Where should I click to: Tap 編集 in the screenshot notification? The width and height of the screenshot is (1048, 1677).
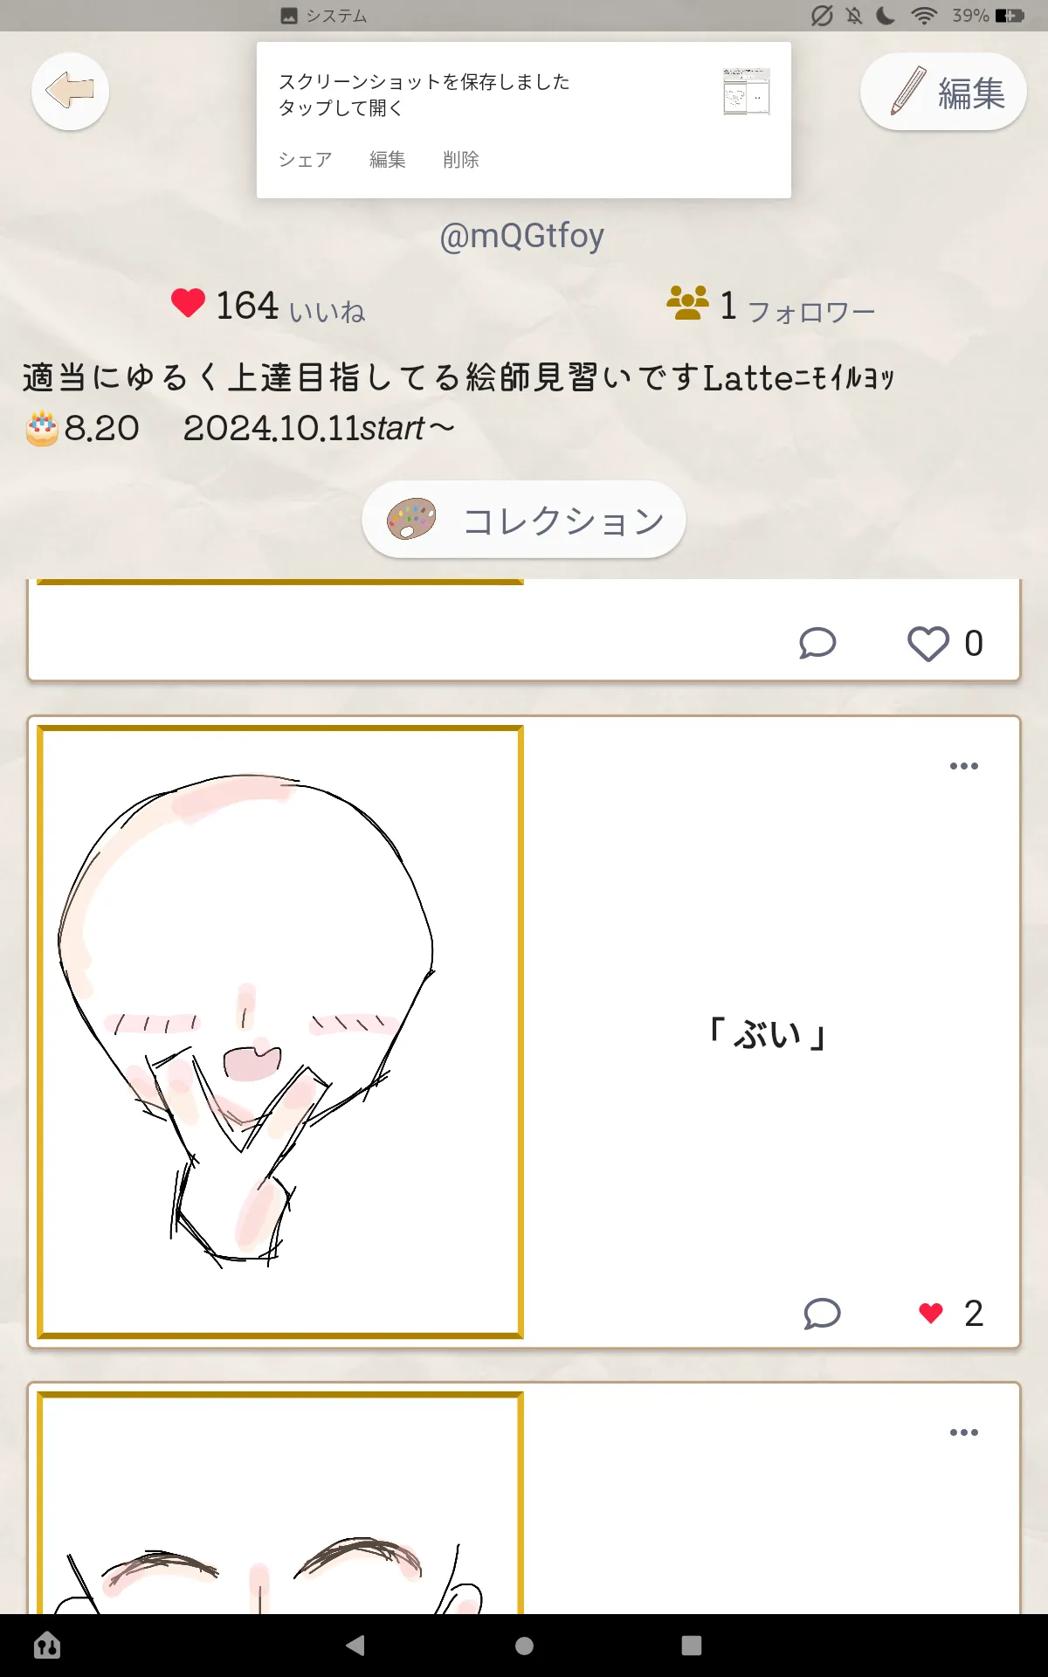(x=387, y=160)
